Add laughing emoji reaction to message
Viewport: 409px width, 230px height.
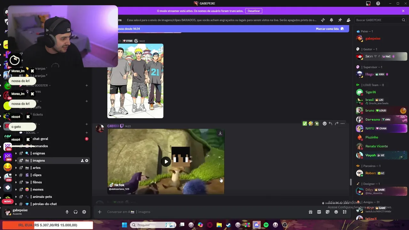pos(311,124)
